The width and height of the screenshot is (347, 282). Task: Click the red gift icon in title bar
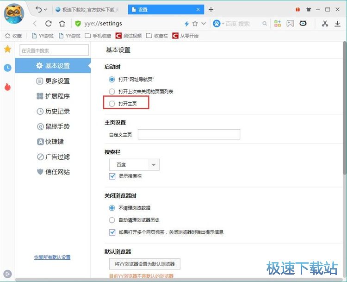pyautogui.click(x=297, y=9)
